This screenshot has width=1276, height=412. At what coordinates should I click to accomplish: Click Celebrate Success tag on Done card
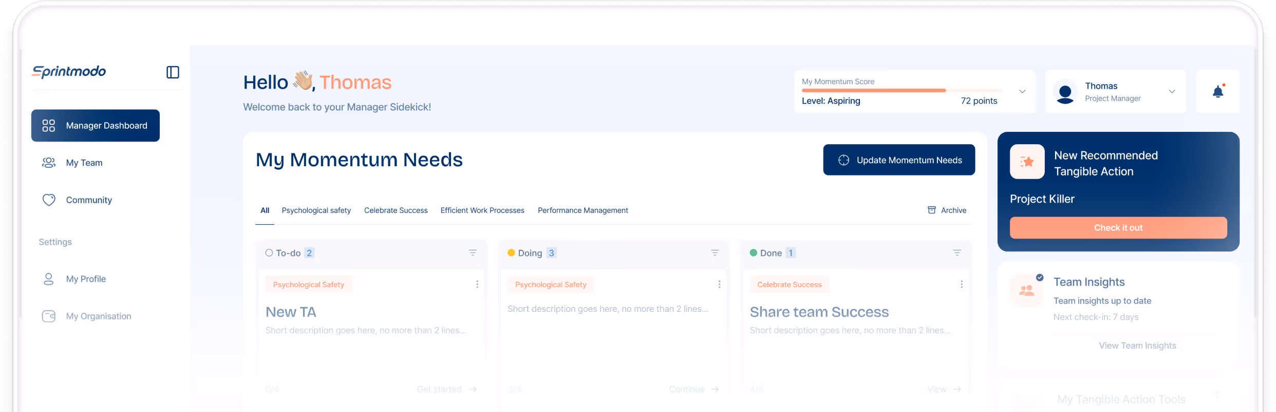789,284
